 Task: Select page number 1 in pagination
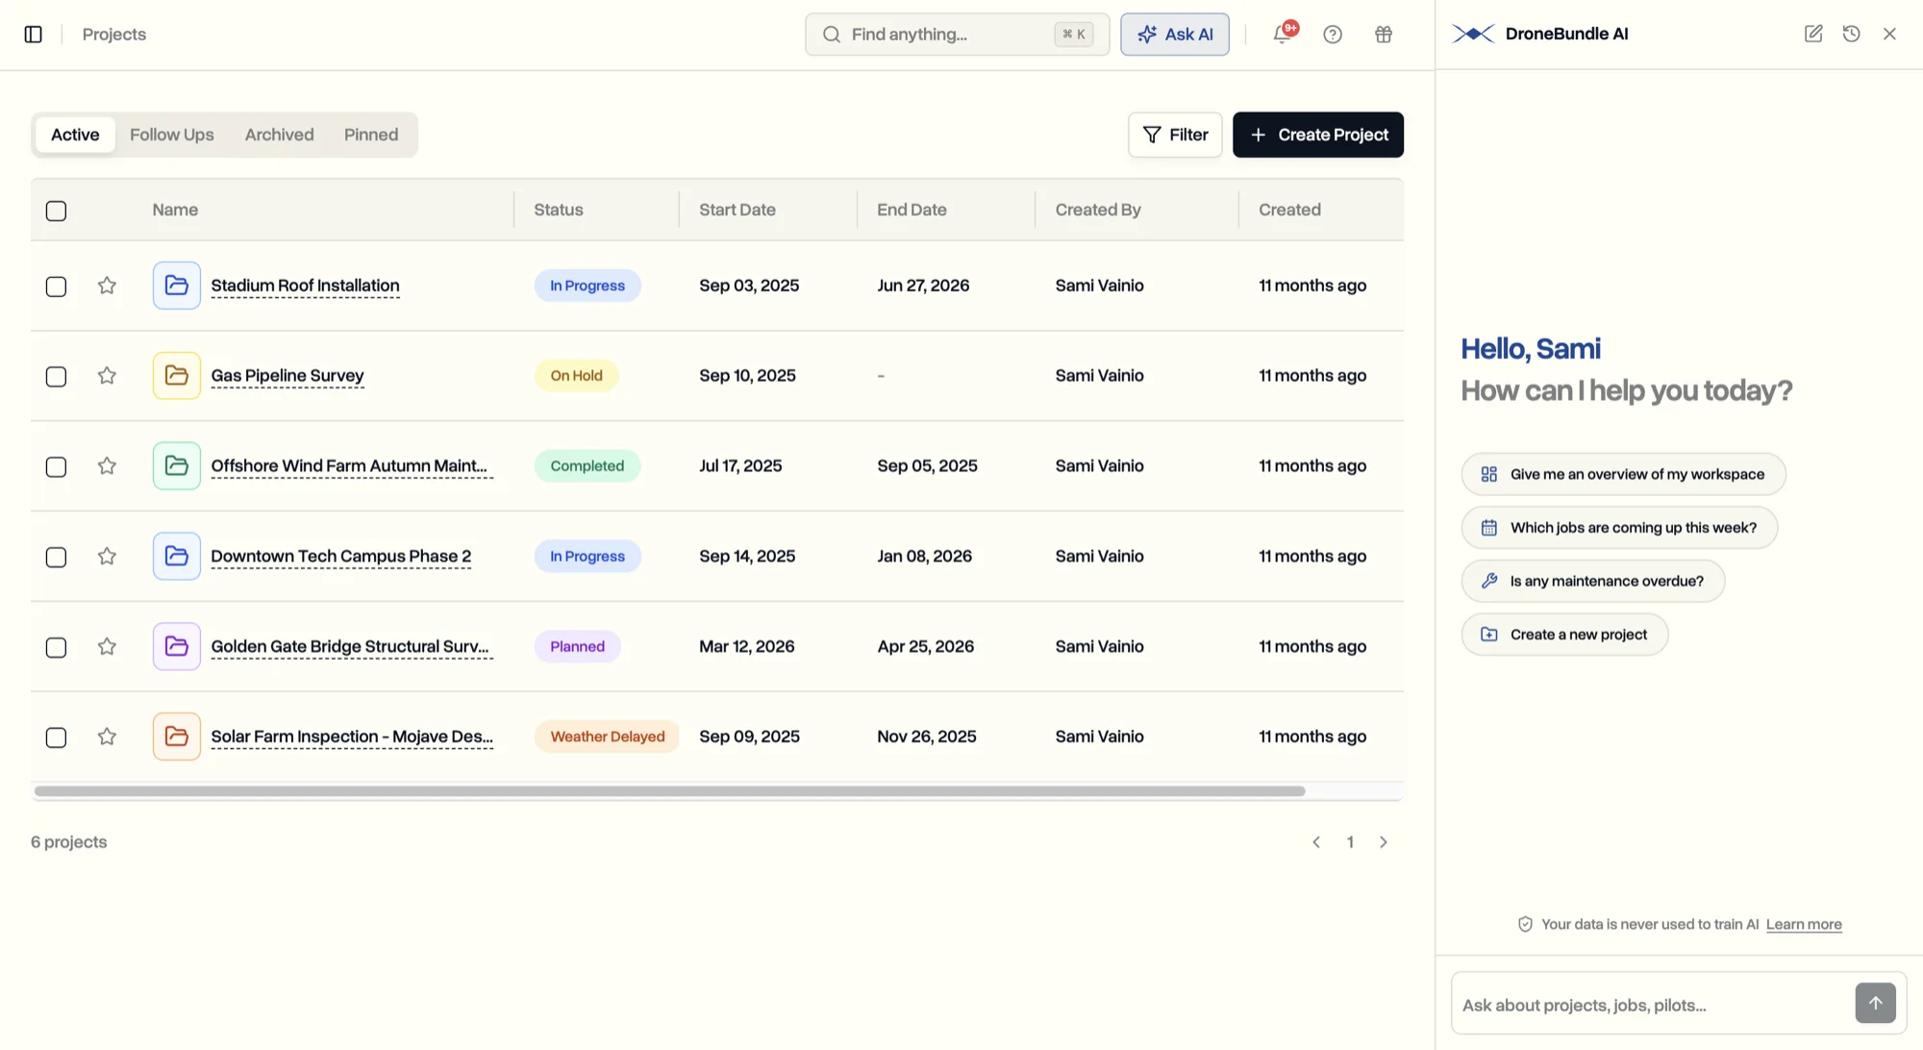[x=1350, y=842]
